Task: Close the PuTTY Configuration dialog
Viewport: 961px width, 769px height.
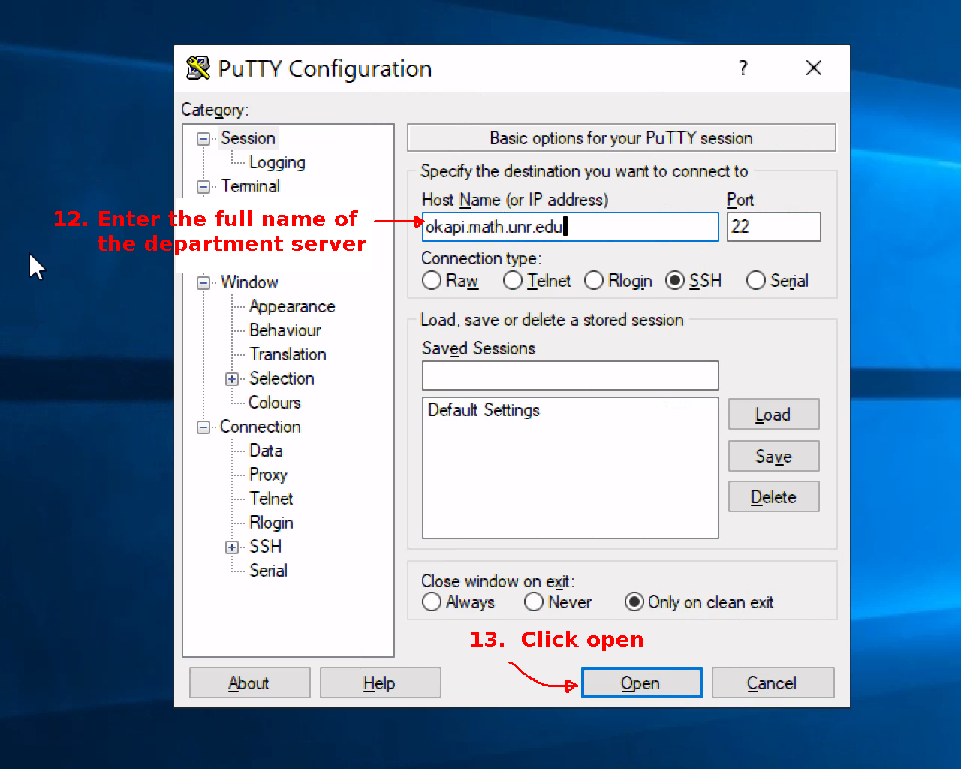Action: click(x=814, y=68)
